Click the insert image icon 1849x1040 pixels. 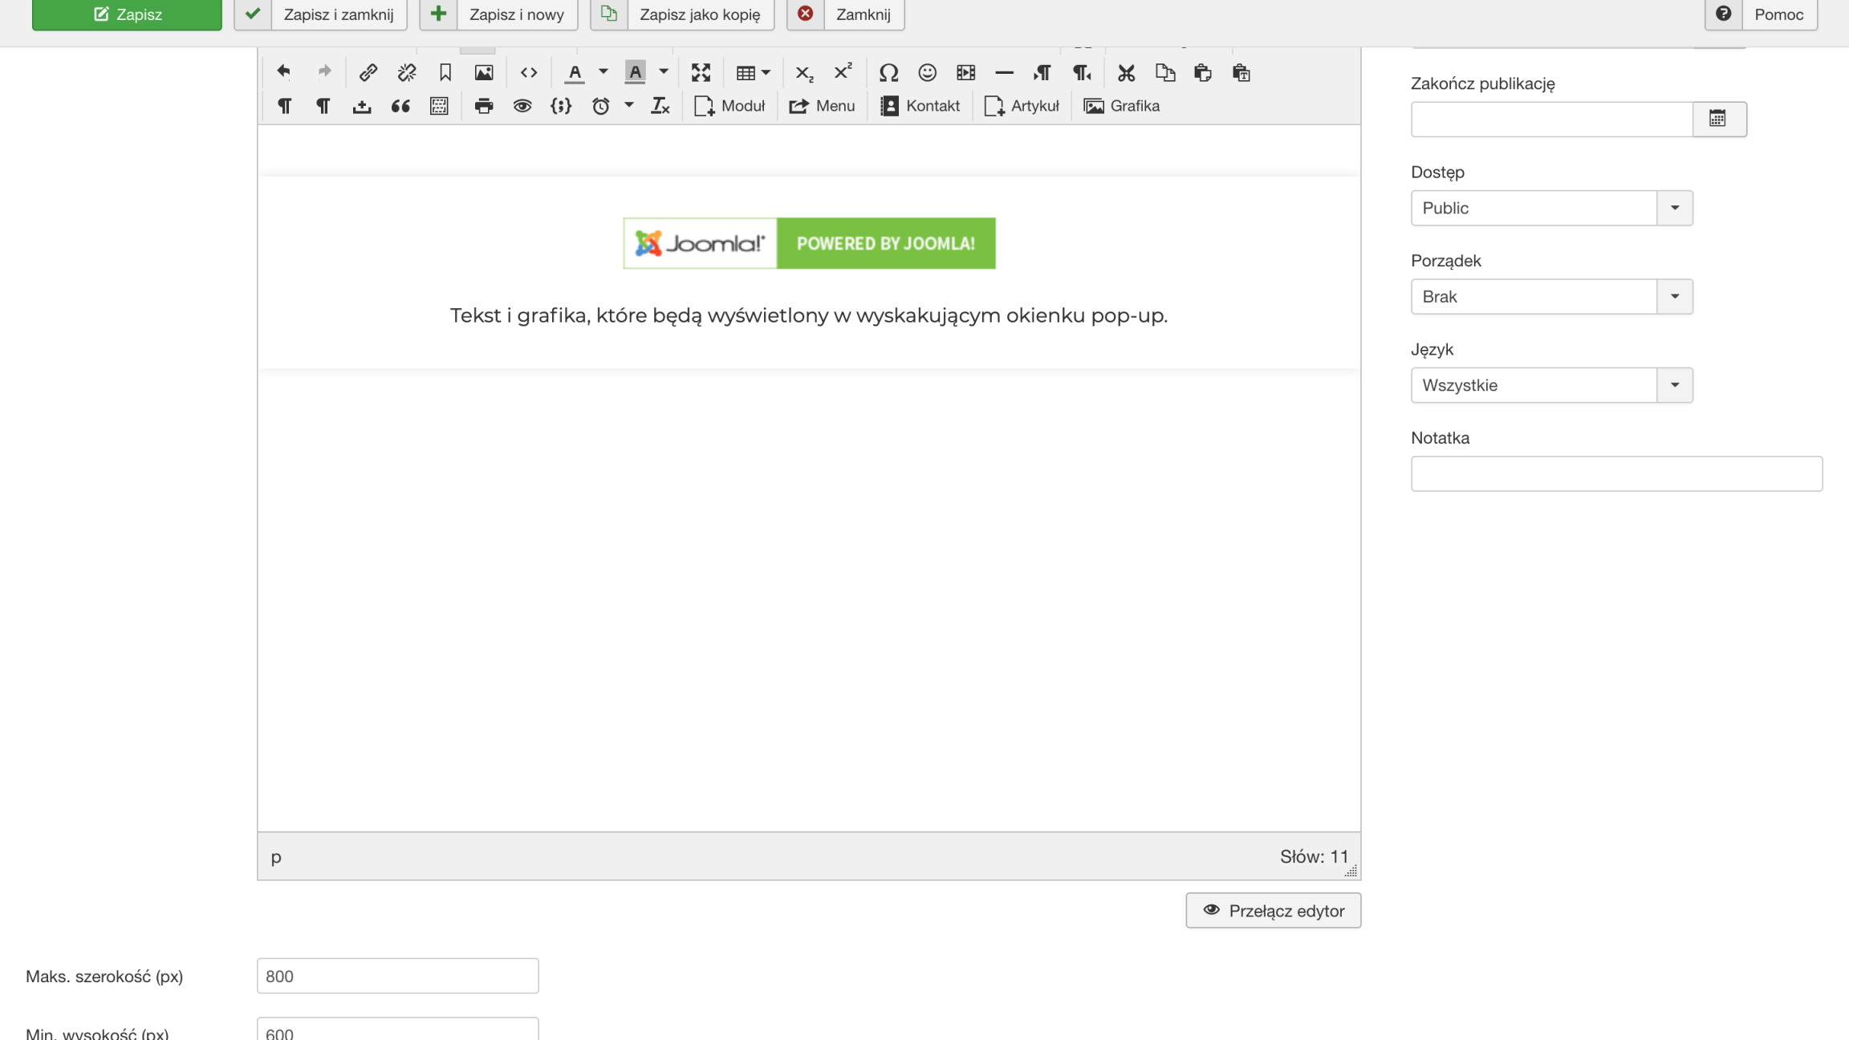point(484,72)
